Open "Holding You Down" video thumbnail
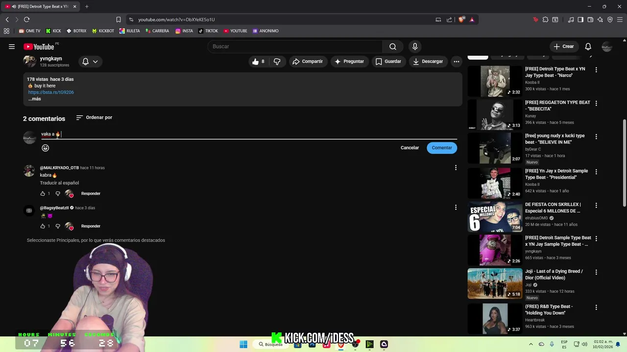The image size is (627, 352). pos(495,319)
